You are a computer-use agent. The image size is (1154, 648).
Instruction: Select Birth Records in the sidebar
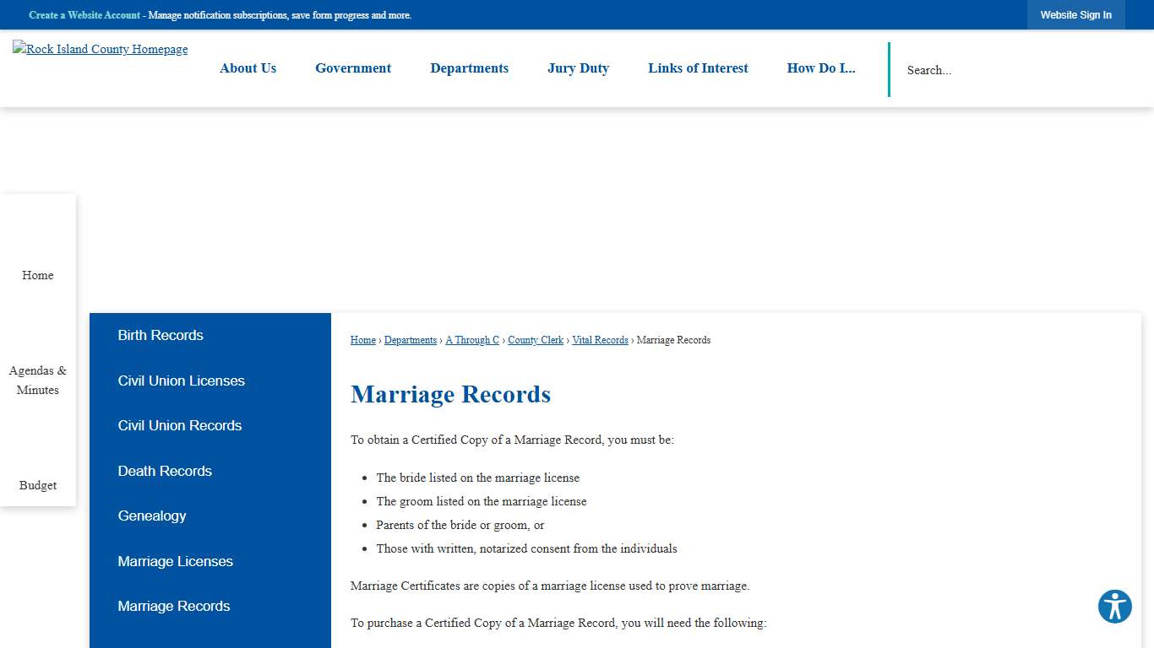click(x=160, y=335)
